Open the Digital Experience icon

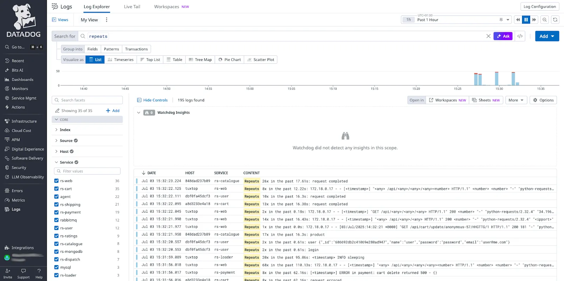(7, 149)
